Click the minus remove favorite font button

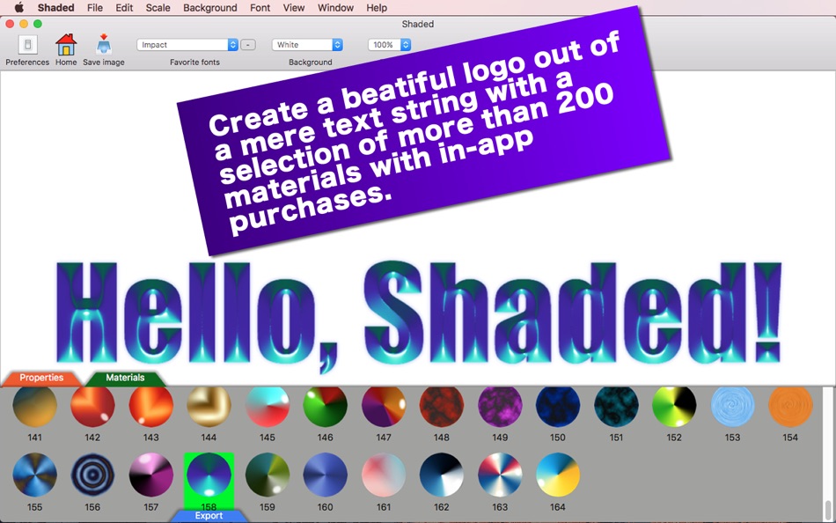point(248,45)
